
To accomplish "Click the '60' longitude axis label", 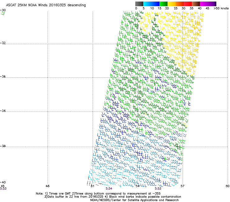I will click(228, 186).
